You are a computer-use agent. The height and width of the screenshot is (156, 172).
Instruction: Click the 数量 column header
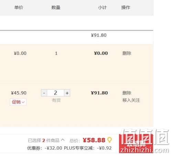click(x=56, y=8)
